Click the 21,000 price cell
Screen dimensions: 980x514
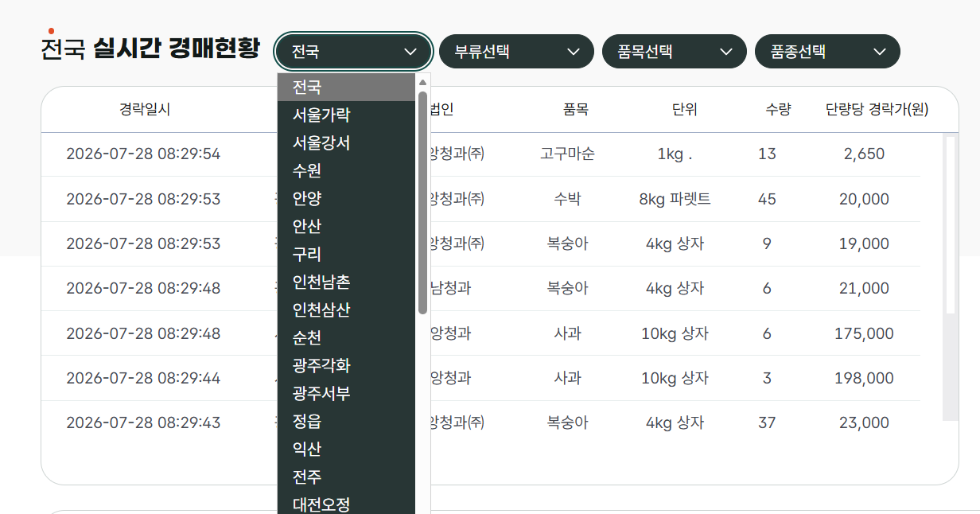pyautogui.click(x=864, y=289)
